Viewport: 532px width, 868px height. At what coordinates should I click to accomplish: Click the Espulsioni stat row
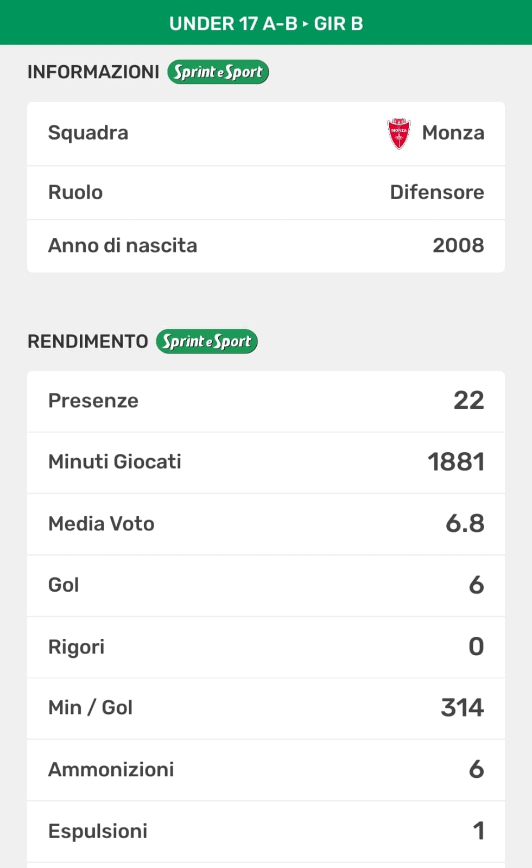(266, 831)
